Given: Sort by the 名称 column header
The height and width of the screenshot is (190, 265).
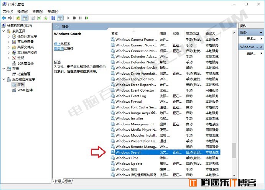Looking at the screenshot, I should point(134,33).
